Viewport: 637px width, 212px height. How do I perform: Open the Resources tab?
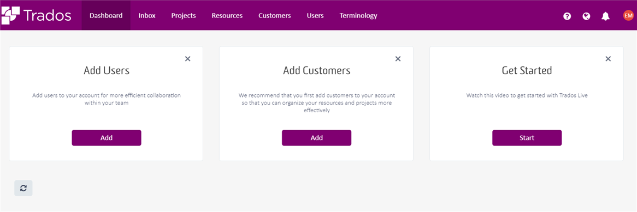(227, 15)
